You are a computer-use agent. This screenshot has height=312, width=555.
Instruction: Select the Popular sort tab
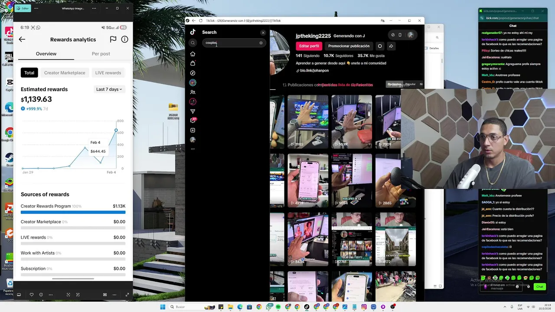[x=410, y=84]
